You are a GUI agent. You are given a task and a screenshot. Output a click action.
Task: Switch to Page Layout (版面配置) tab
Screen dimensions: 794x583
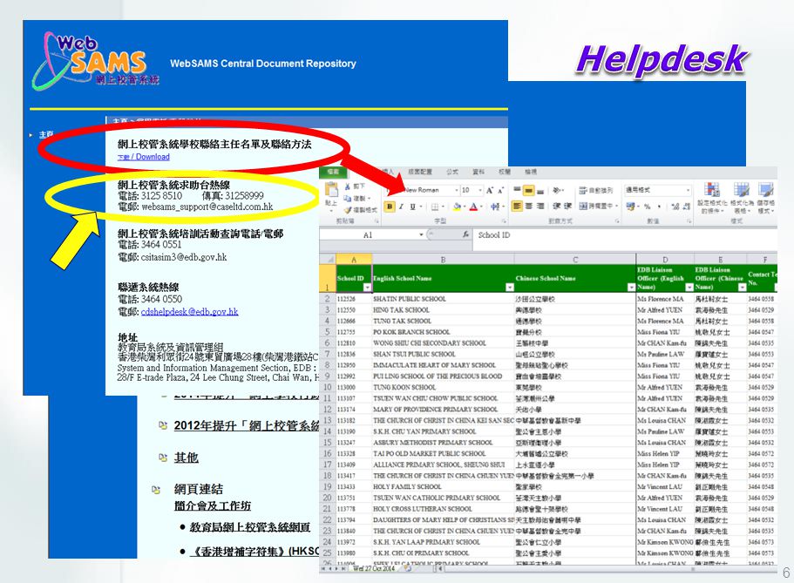coord(420,173)
